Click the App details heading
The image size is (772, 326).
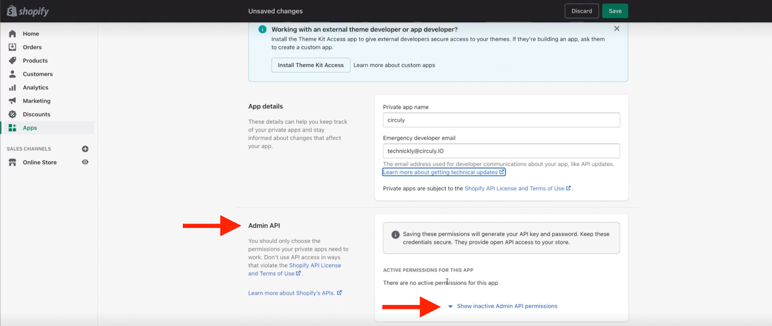coord(265,107)
